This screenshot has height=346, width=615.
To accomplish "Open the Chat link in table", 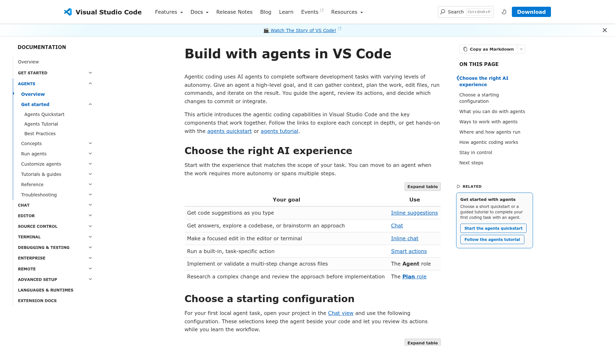I will tap(397, 226).
